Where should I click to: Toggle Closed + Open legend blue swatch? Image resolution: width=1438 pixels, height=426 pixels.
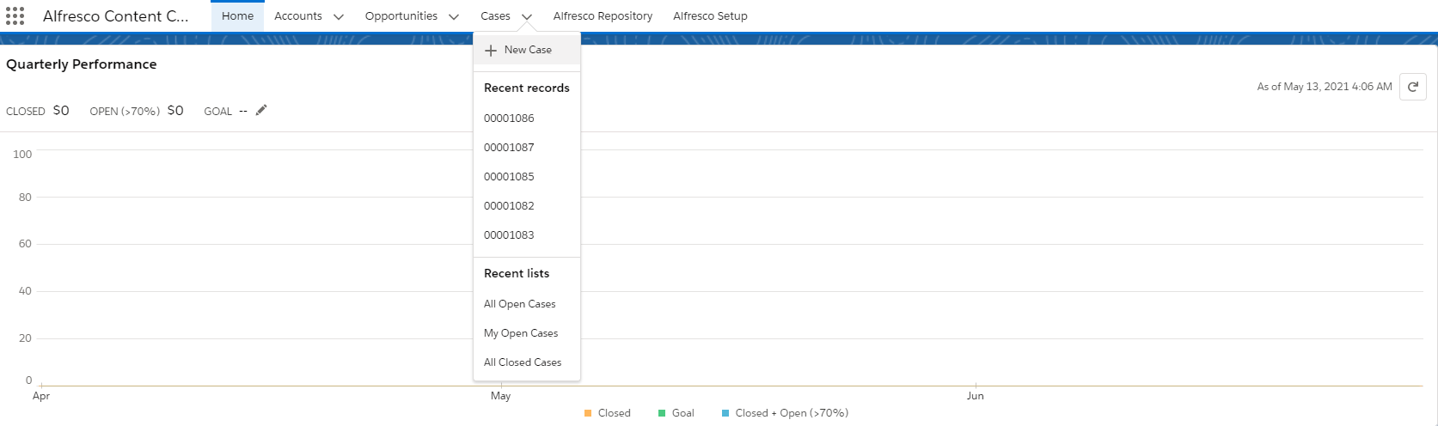pyautogui.click(x=725, y=413)
